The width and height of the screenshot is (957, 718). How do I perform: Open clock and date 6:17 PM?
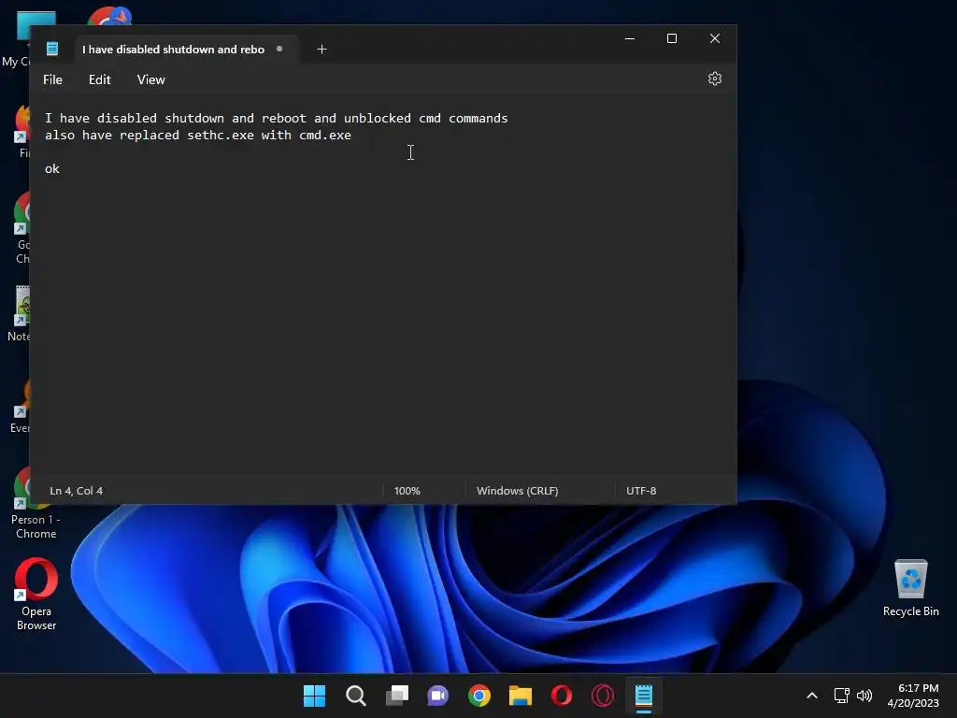[913, 696]
